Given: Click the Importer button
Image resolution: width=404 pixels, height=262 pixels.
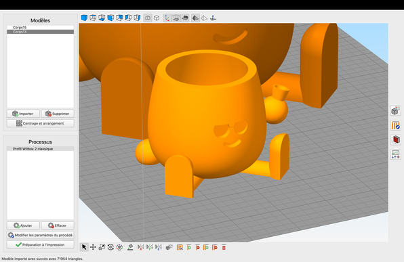Looking at the screenshot, I should (x=23, y=114).
